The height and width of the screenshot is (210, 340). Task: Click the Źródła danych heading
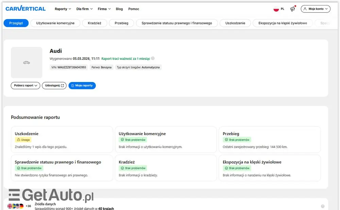click(45, 204)
